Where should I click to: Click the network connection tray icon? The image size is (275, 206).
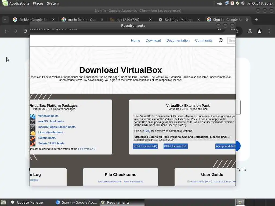227,3
